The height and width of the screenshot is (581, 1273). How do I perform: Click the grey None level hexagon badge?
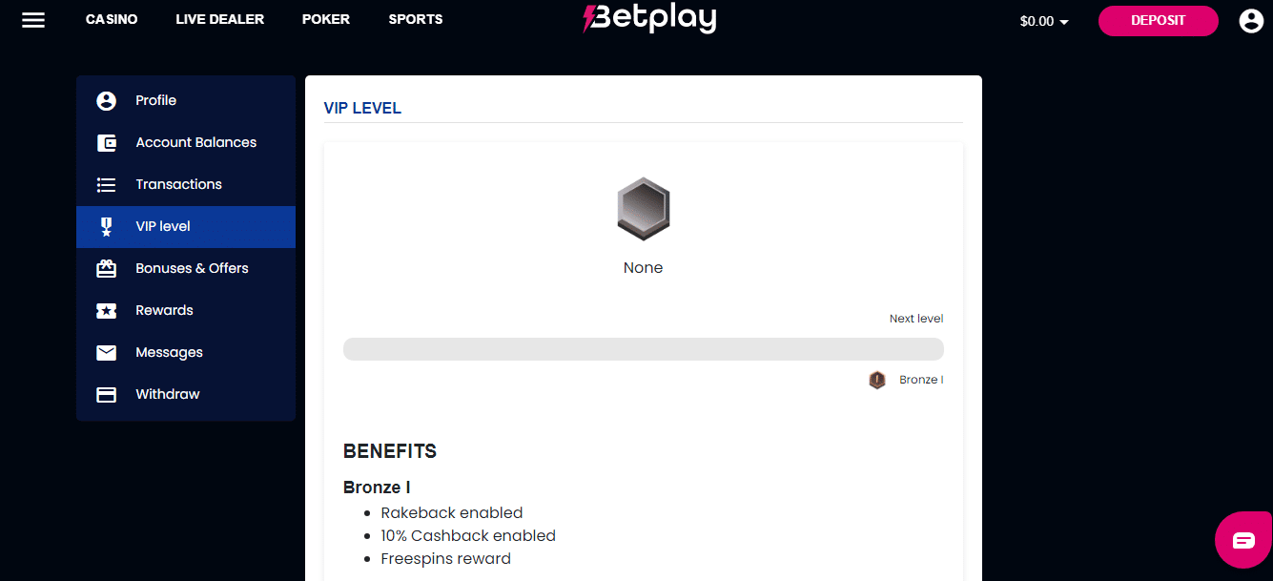coord(644,207)
